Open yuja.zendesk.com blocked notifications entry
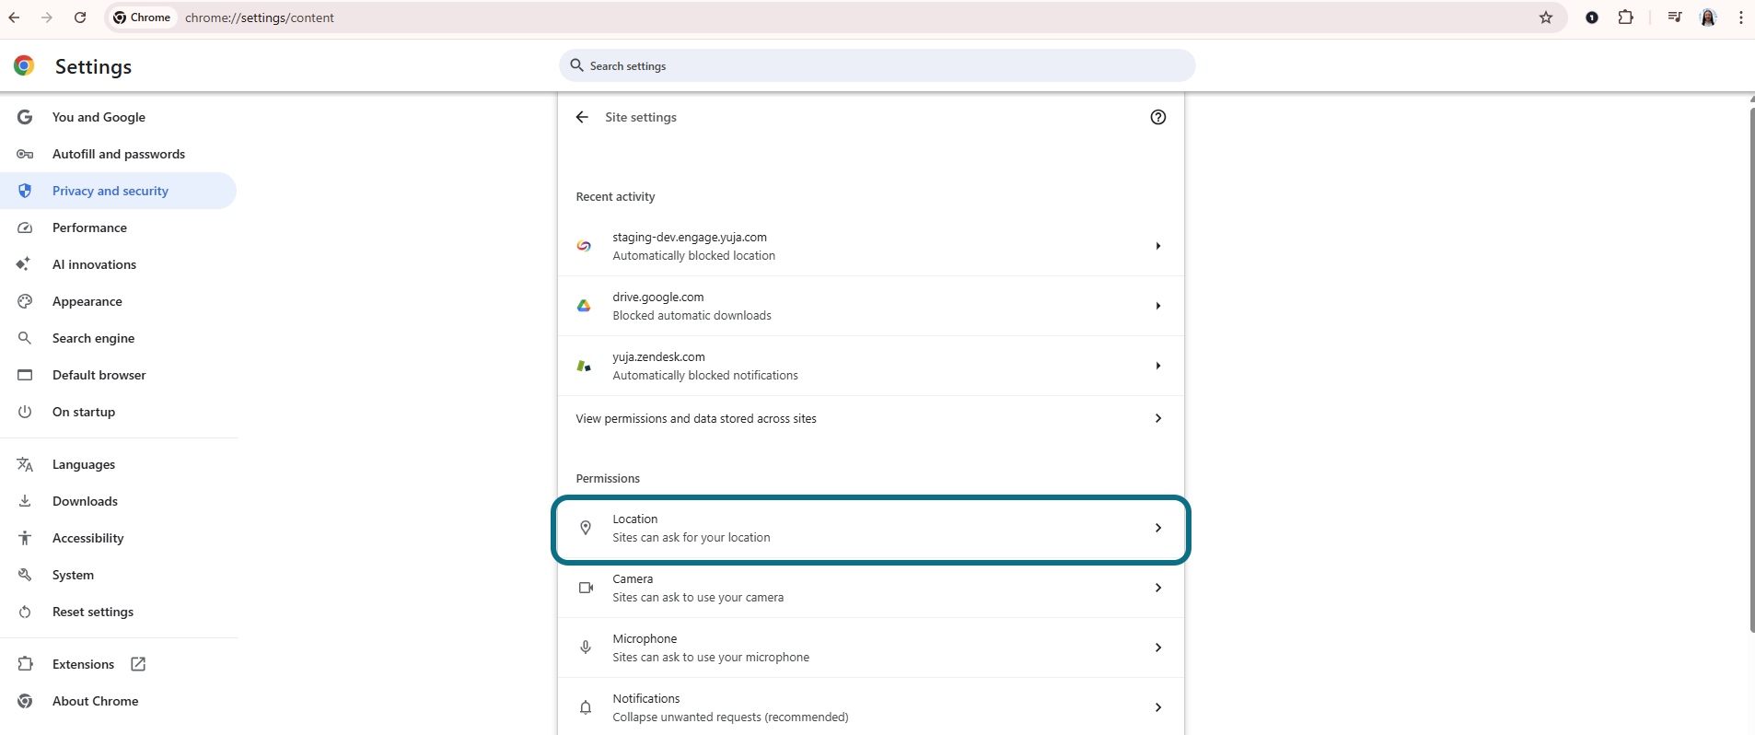Image resolution: width=1755 pixels, height=735 pixels. point(870,366)
